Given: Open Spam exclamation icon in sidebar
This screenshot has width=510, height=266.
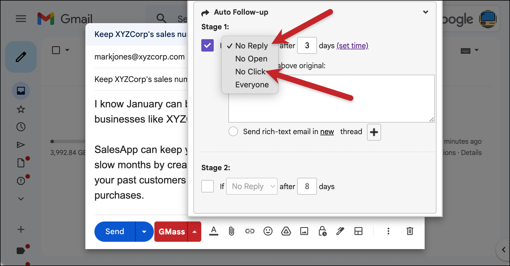Looking at the screenshot, I should pos(21,181).
